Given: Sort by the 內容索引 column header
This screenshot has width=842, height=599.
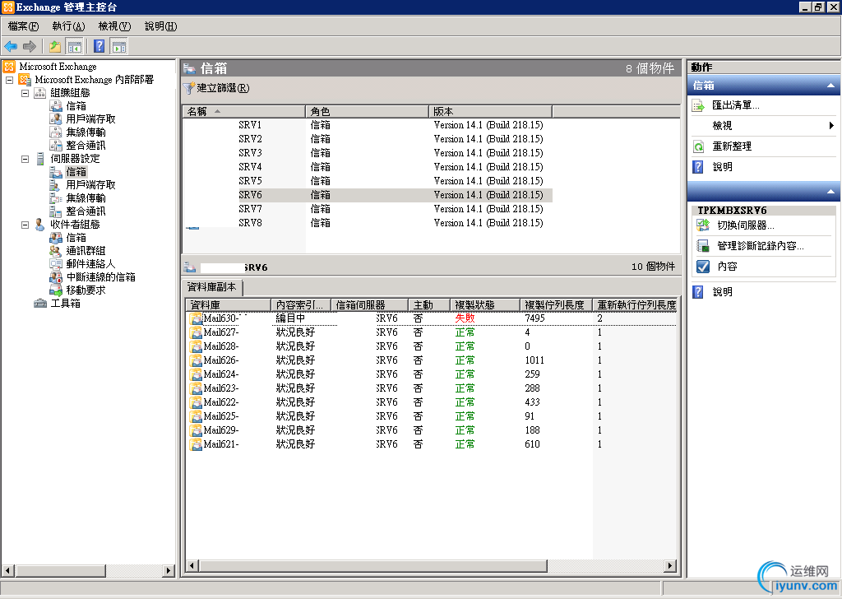Looking at the screenshot, I should tap(301, 305).
